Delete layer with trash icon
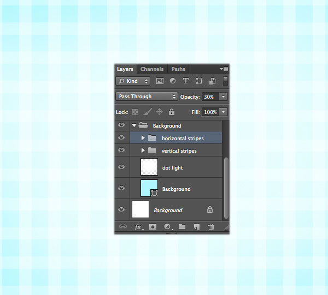This screenshot has height=295, width=328. 211,227
